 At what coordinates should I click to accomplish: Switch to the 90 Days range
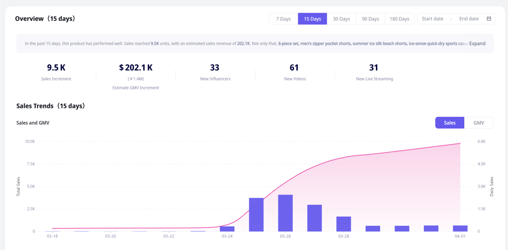pos(370,19)
